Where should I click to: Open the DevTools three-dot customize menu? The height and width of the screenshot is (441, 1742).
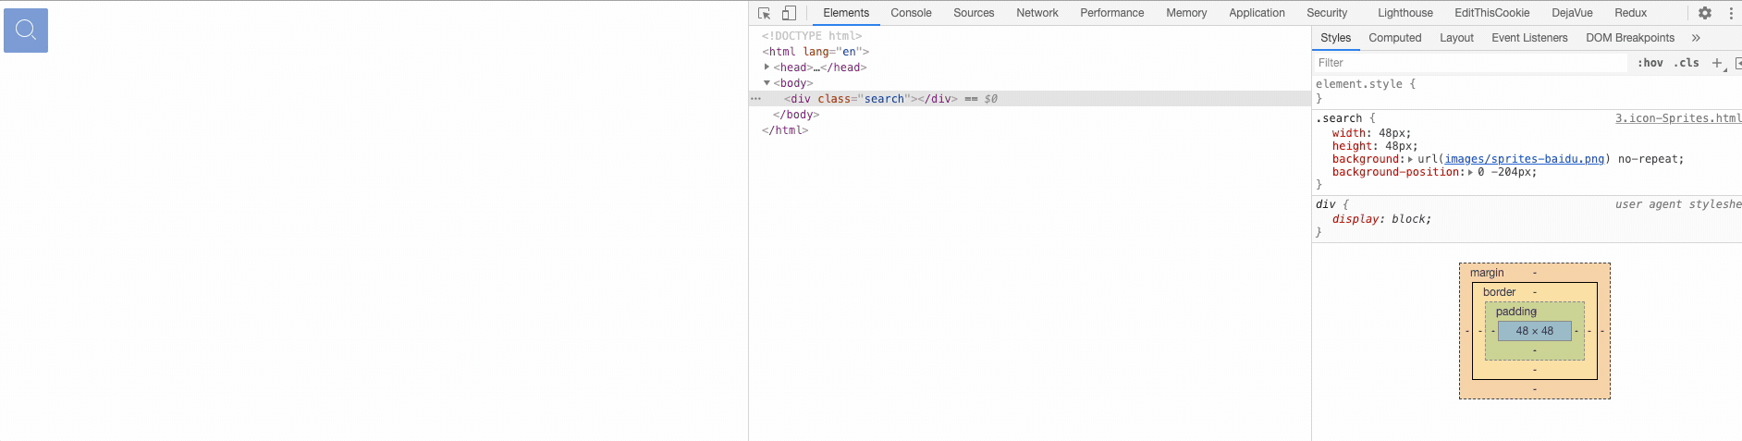point(1731,13)
